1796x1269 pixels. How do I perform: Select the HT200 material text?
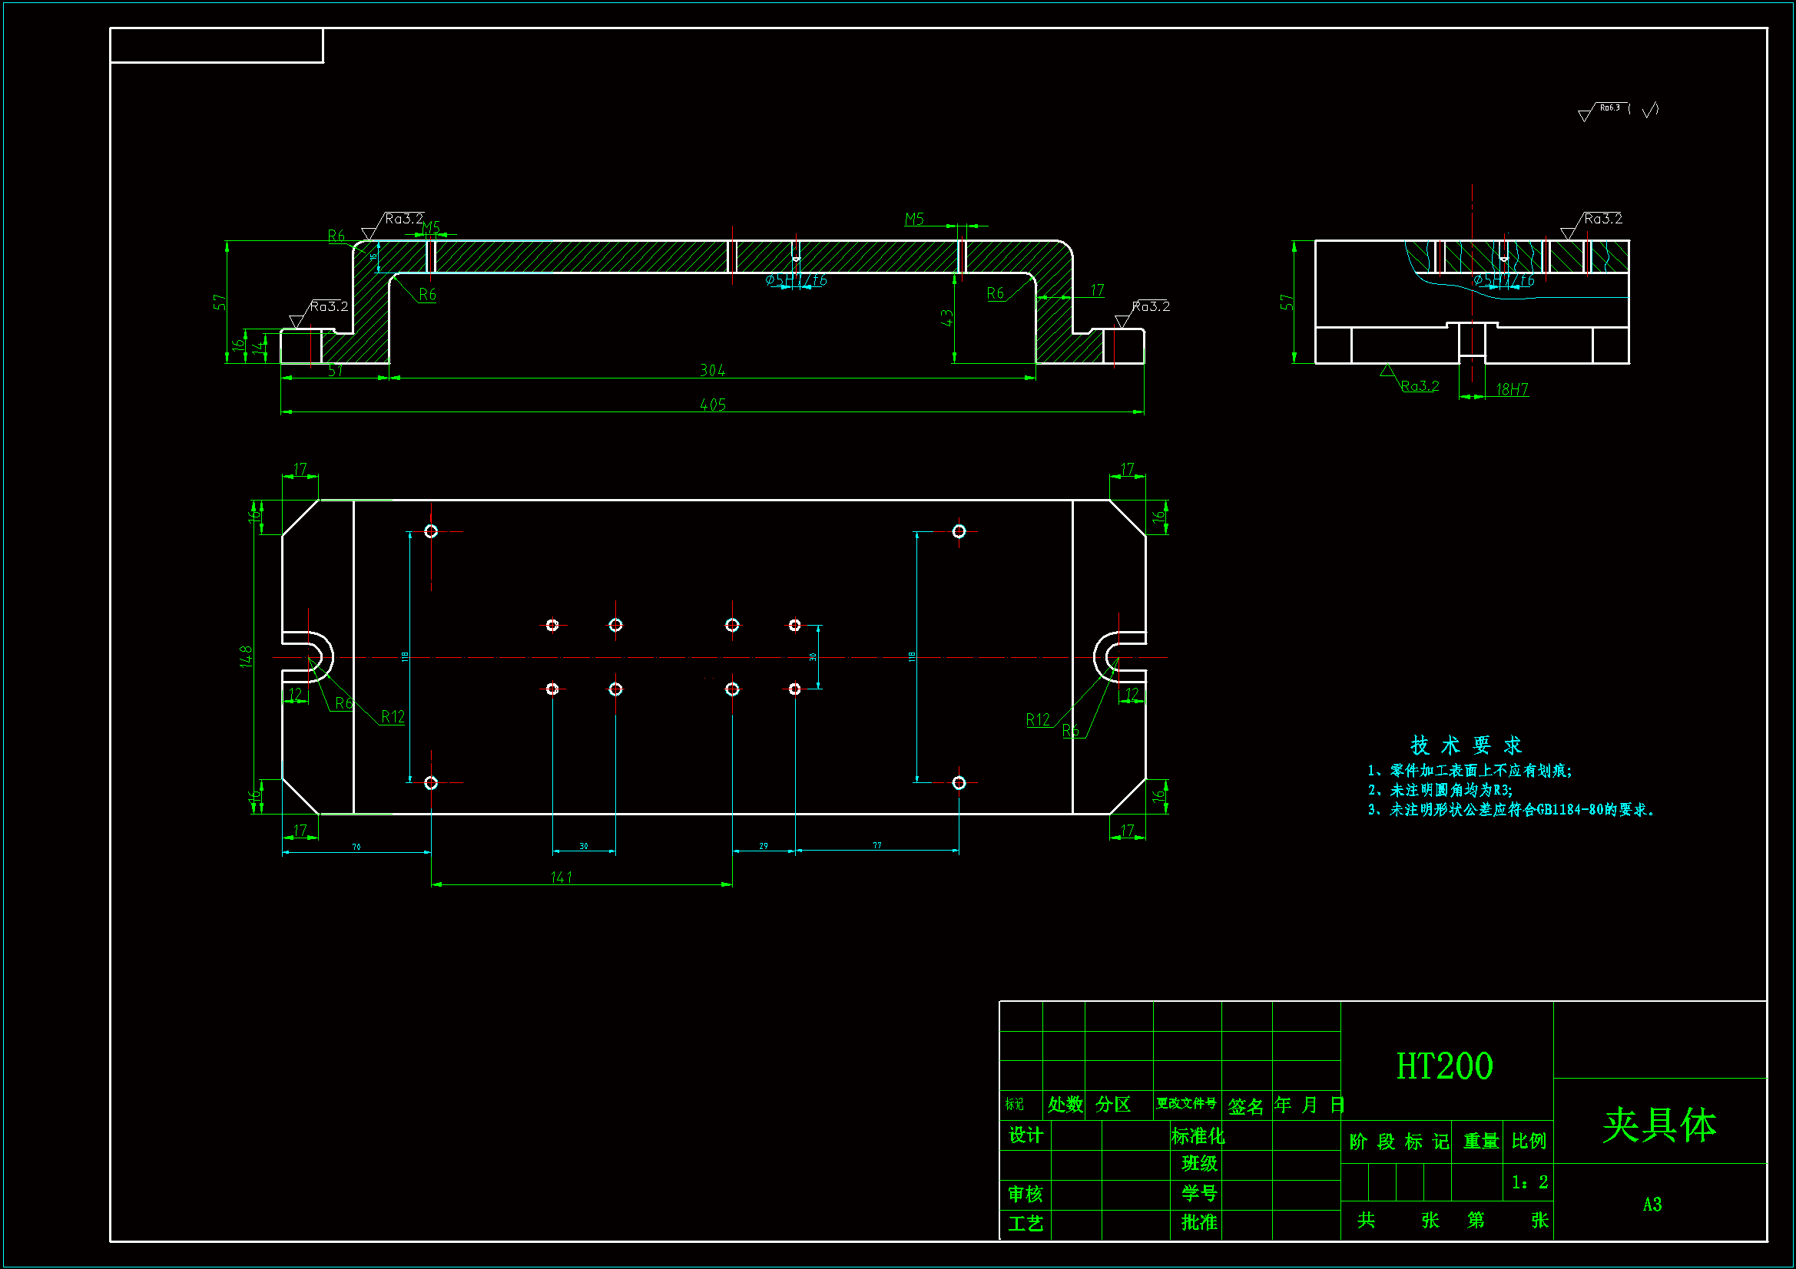[x=1444, y=1066]
